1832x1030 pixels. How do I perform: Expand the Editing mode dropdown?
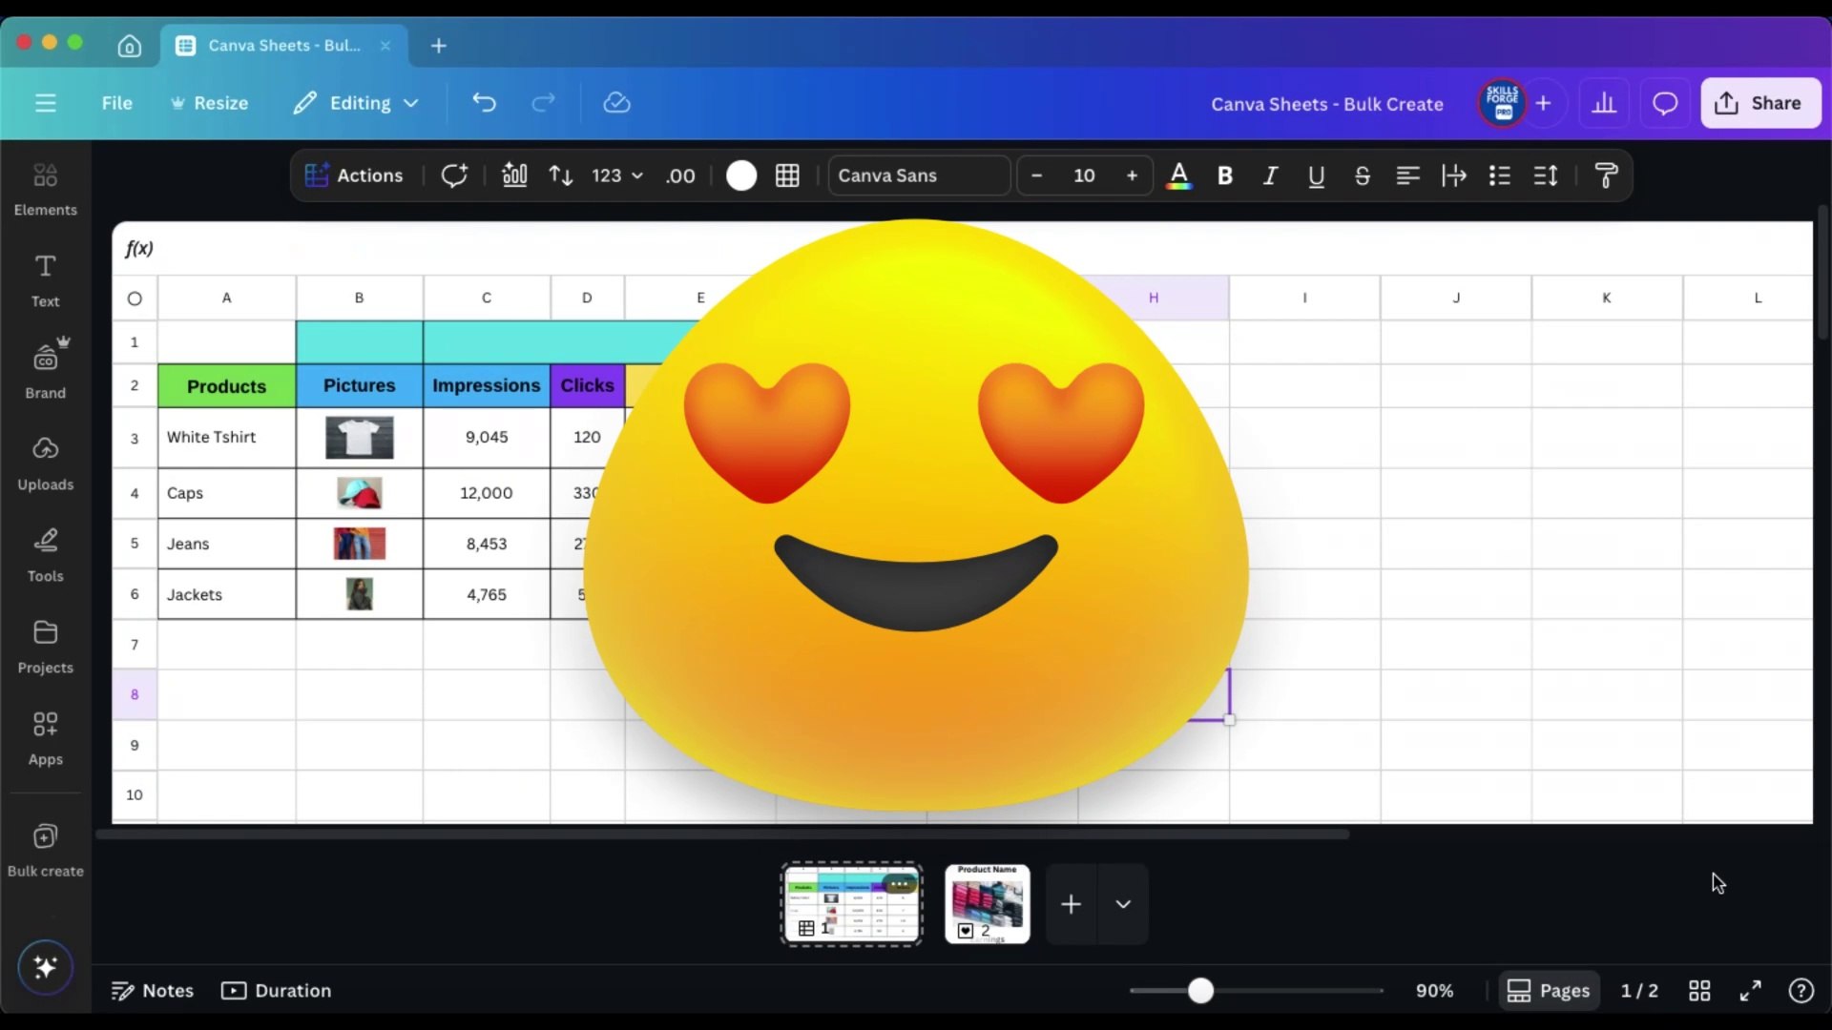(x=357, y=103)
